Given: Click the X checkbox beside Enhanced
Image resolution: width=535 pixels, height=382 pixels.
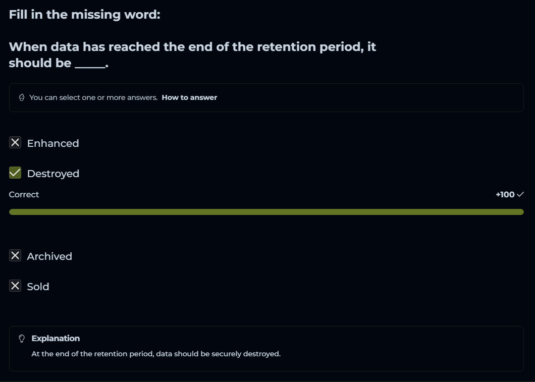Looking at the screenshot, I should (x=15, y=143).
